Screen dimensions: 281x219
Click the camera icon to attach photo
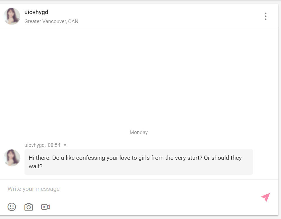pos(28,207)
